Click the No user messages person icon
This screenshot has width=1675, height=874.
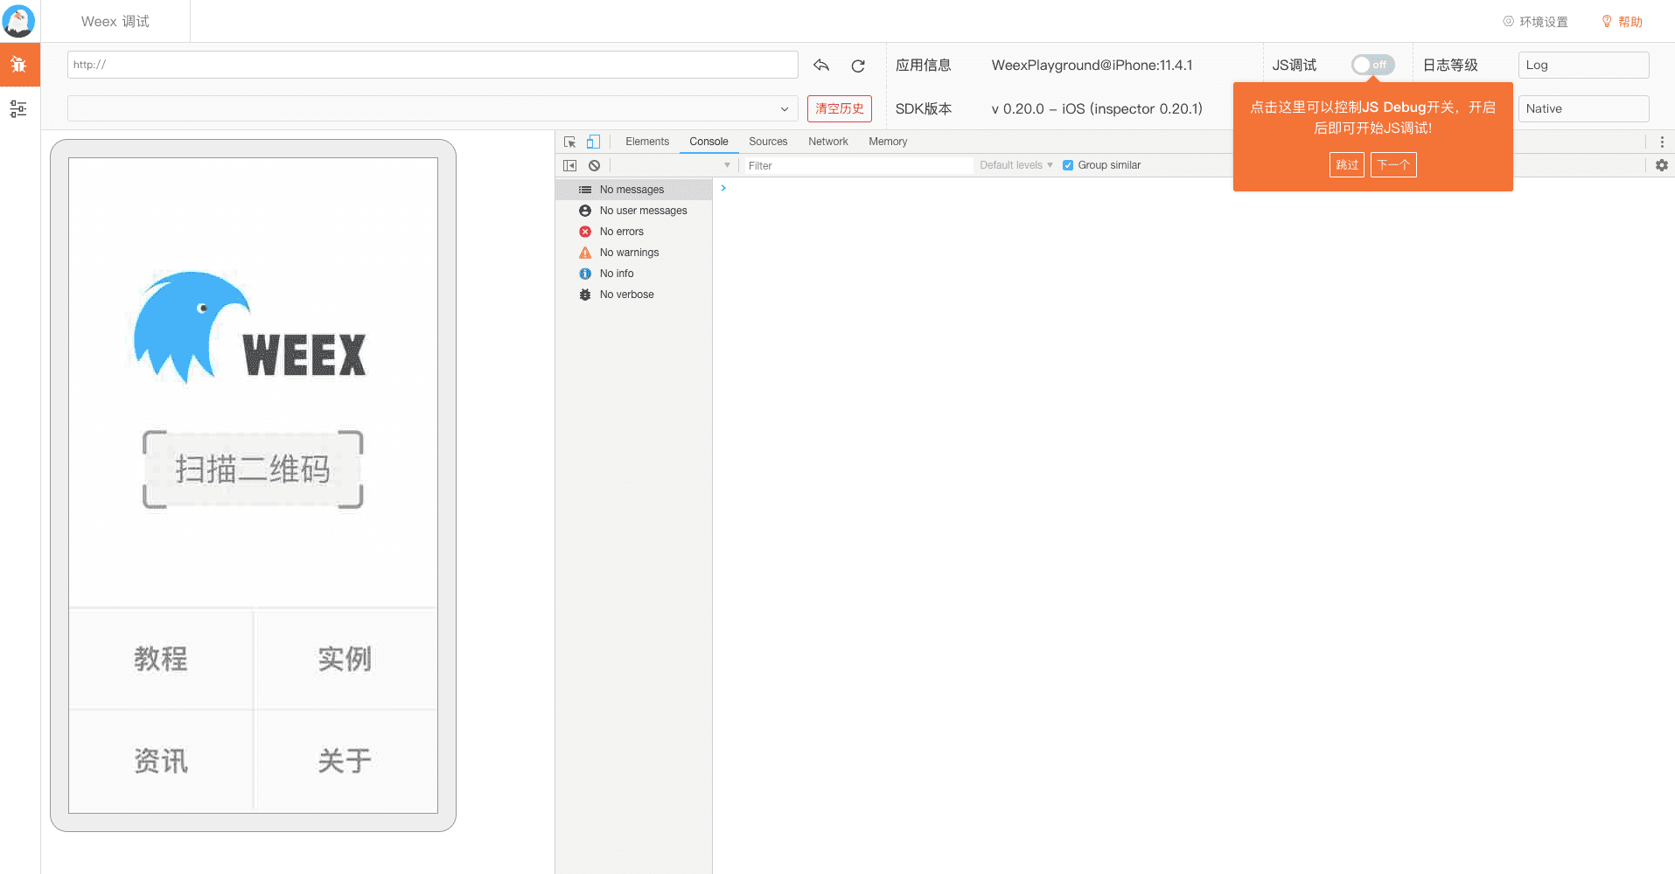pos(585,211)
